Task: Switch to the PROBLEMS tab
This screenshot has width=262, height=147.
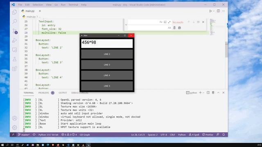Action: (x=44, y=93)
